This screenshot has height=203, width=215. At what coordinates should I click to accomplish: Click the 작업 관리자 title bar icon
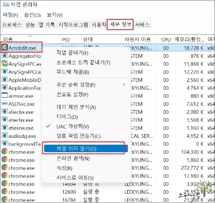(x=6, y=5)
